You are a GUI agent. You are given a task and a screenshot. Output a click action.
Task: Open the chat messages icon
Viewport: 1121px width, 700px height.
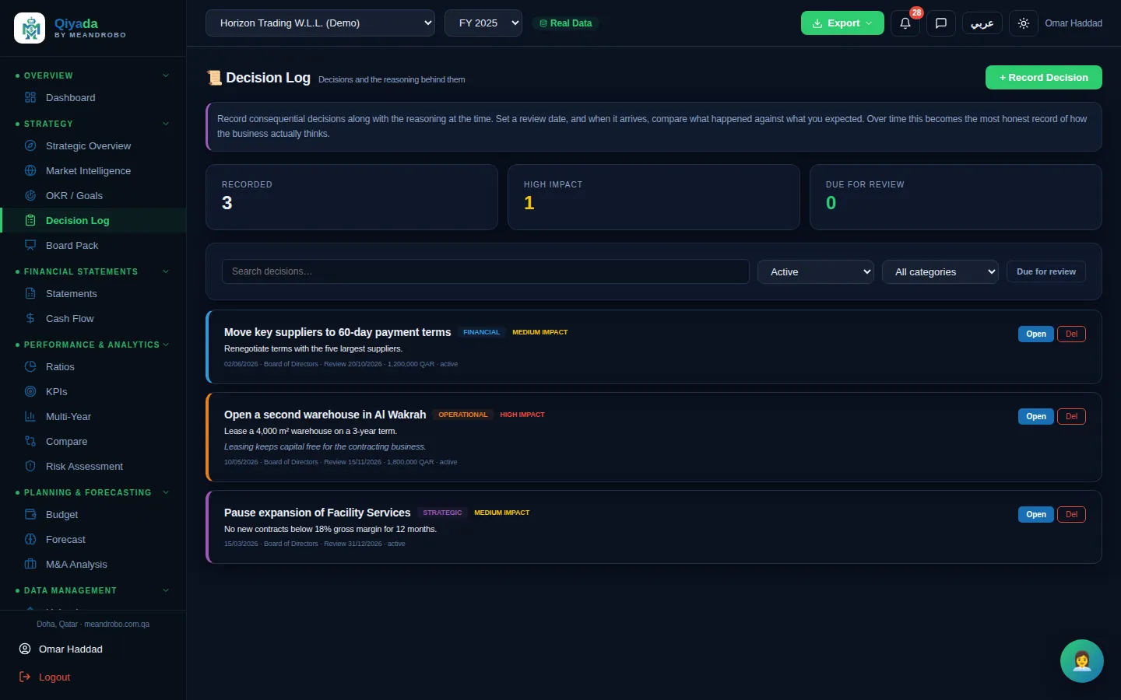[940, 23]
